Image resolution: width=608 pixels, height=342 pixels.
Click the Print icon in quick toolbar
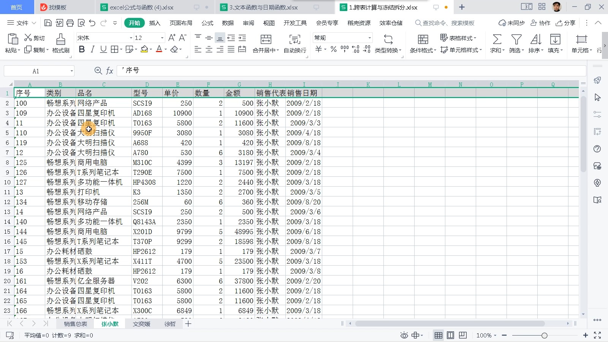tap(70, 23)
